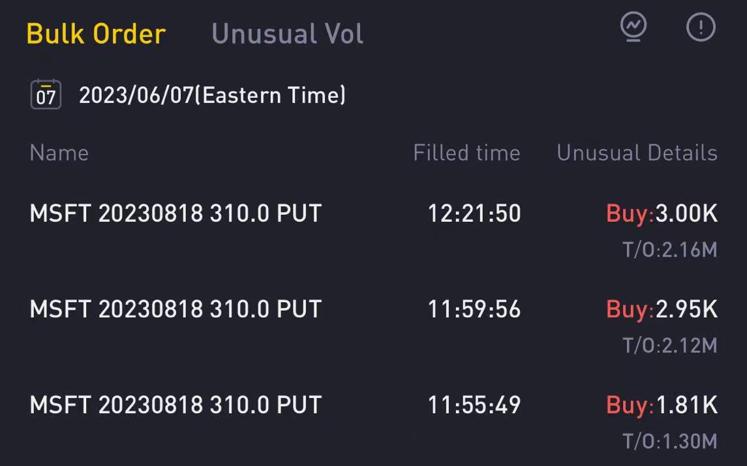The width and height of the screenshot is (747, 466).
Task: Change the 2023/06/07 Eastern Time date
Action: coord(212,95)
